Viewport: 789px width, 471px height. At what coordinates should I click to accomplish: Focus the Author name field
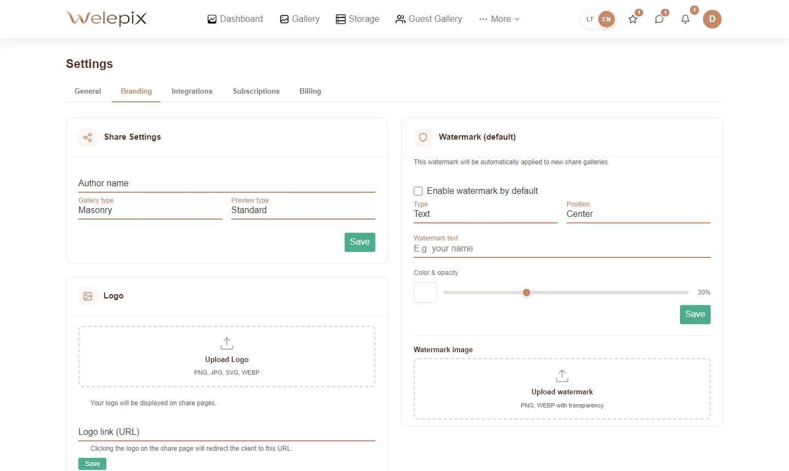[x=227, y=183]
